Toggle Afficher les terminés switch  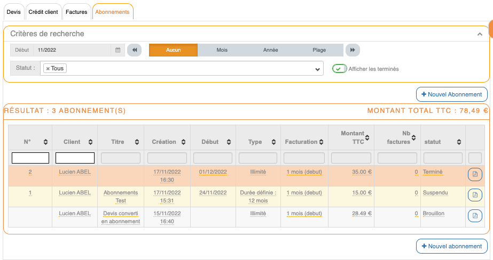pos(339,69)
